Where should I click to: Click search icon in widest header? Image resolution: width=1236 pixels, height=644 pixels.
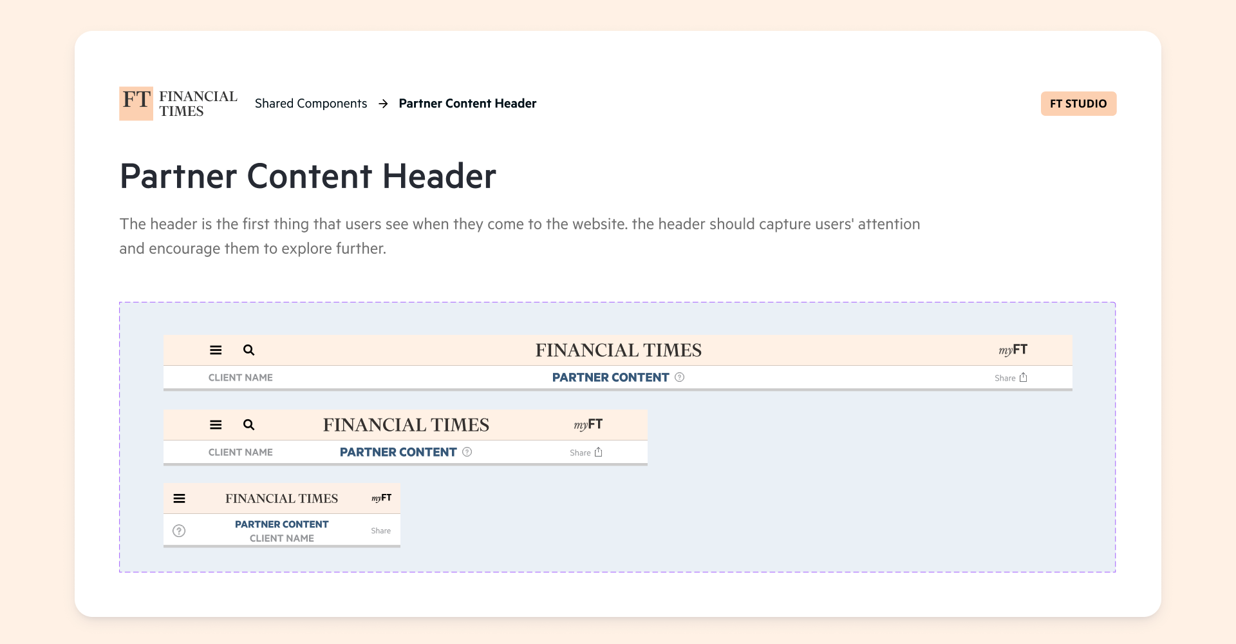(248, 350)
